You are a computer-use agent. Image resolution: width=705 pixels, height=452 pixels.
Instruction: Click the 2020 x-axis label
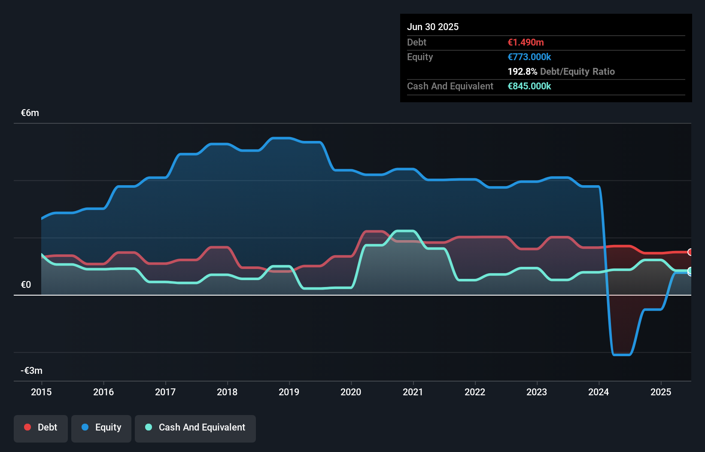point(351,392)
